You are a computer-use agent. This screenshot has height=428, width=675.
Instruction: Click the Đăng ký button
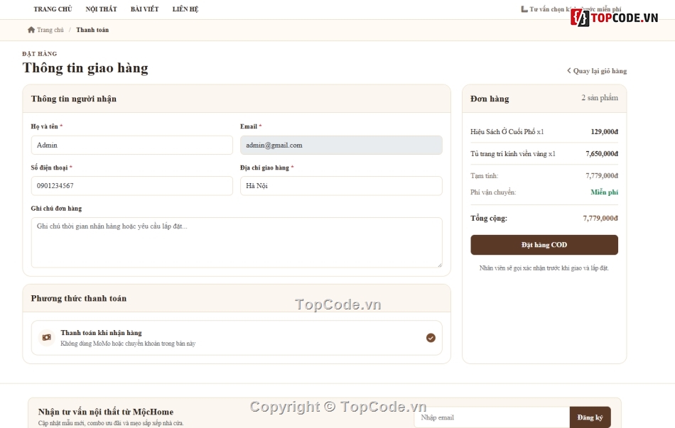(x=590, y=417)
